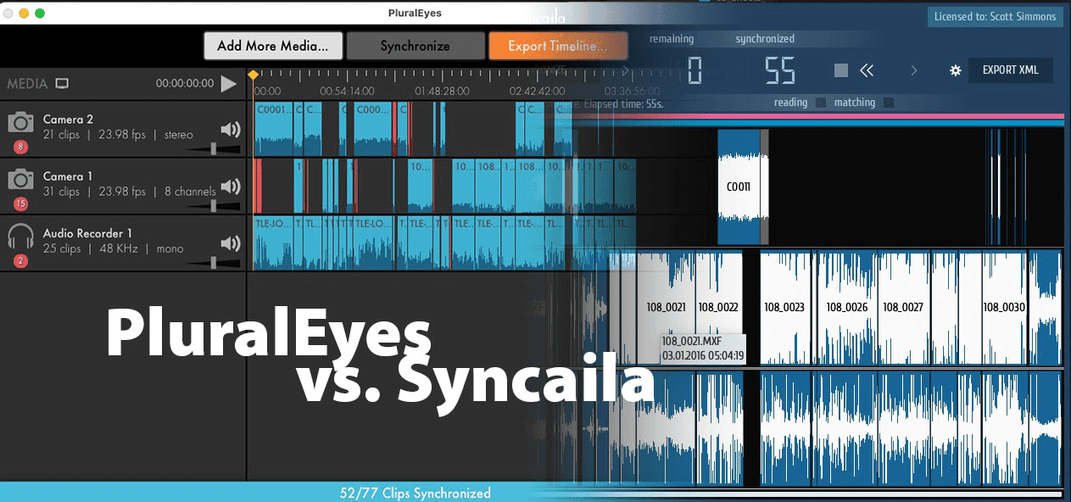Click the 00:00:00:00 timecode display
The width and height of the screenshot is (1071, 502).
tap(185, 84)
